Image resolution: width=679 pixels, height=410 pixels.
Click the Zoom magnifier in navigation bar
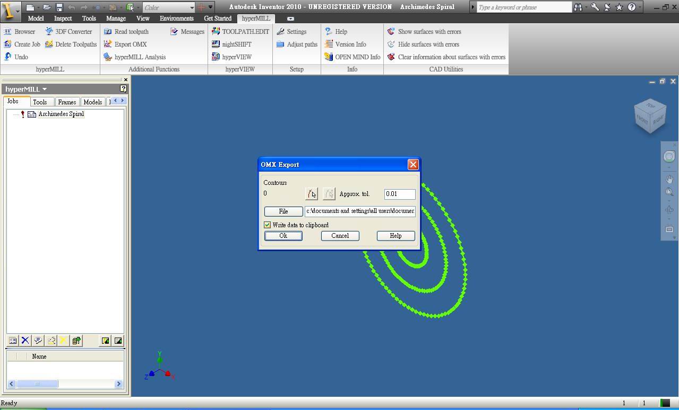pos(669,192)
